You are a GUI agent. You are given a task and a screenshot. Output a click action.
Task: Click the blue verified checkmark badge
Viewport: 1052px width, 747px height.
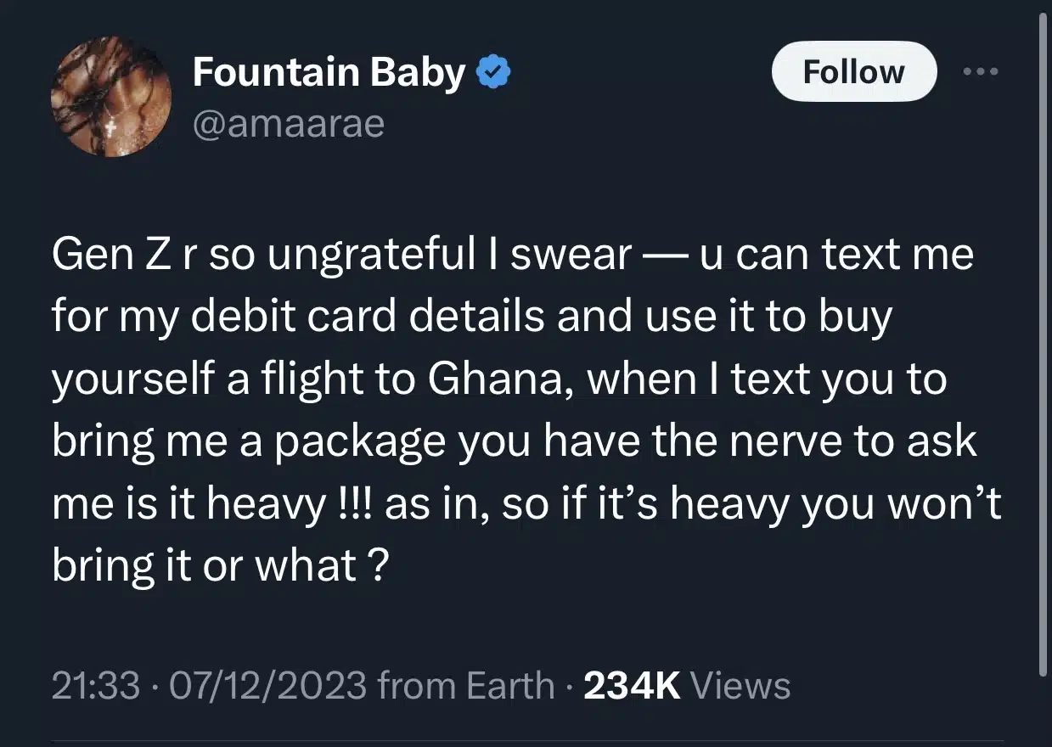point(492,74)
